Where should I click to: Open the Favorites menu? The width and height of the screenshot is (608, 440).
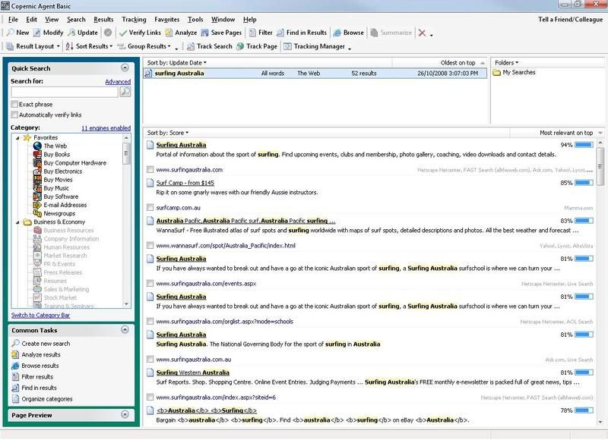click(x=166, y=19)
